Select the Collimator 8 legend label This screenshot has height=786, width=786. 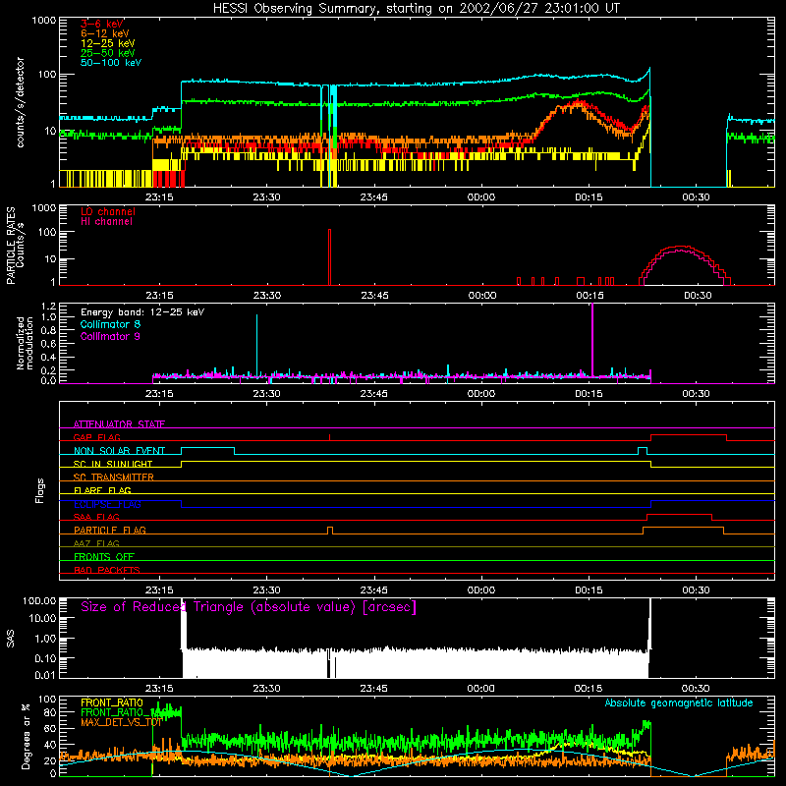point(110,324)
